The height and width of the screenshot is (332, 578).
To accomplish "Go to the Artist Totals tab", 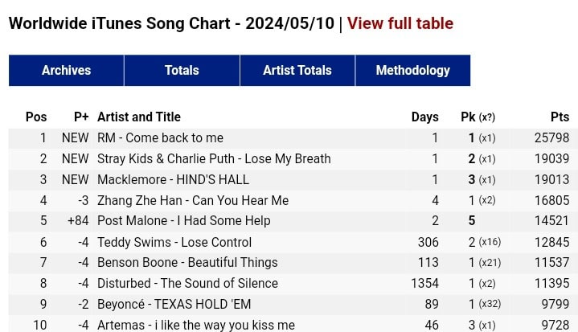I will tap(297, 71).
